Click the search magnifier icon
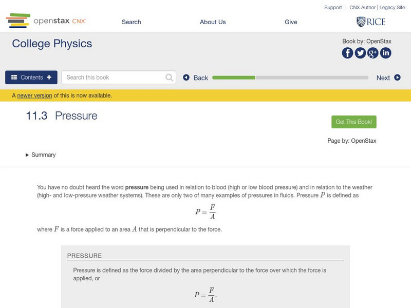 click(x=170, y=78)
